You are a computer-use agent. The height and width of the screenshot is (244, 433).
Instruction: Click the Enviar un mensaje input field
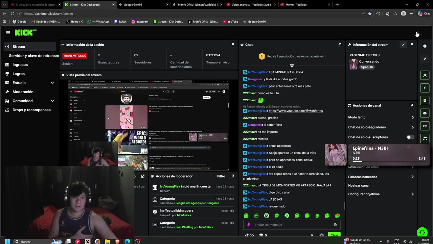(x=292, y=225)
